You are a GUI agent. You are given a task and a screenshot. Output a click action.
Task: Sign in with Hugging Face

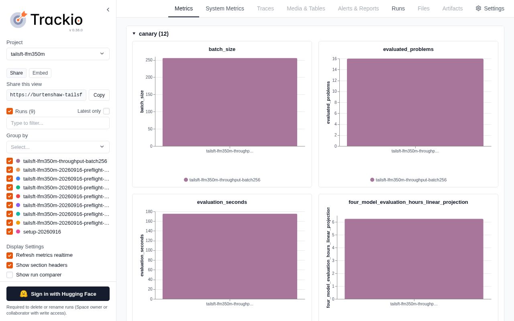click(x=58, y=294)
